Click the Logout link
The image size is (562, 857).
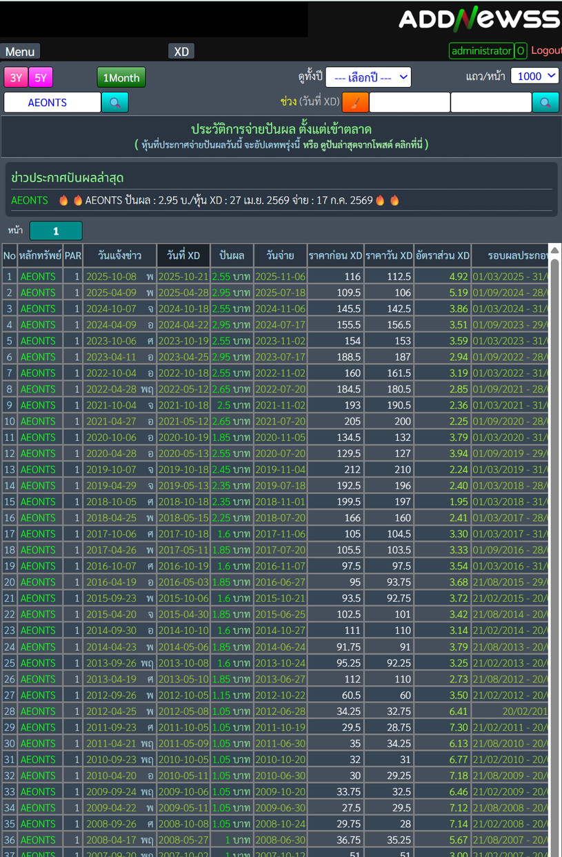pos(546,51)
